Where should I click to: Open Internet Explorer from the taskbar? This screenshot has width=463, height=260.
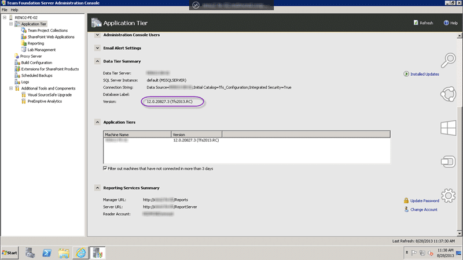80,252
